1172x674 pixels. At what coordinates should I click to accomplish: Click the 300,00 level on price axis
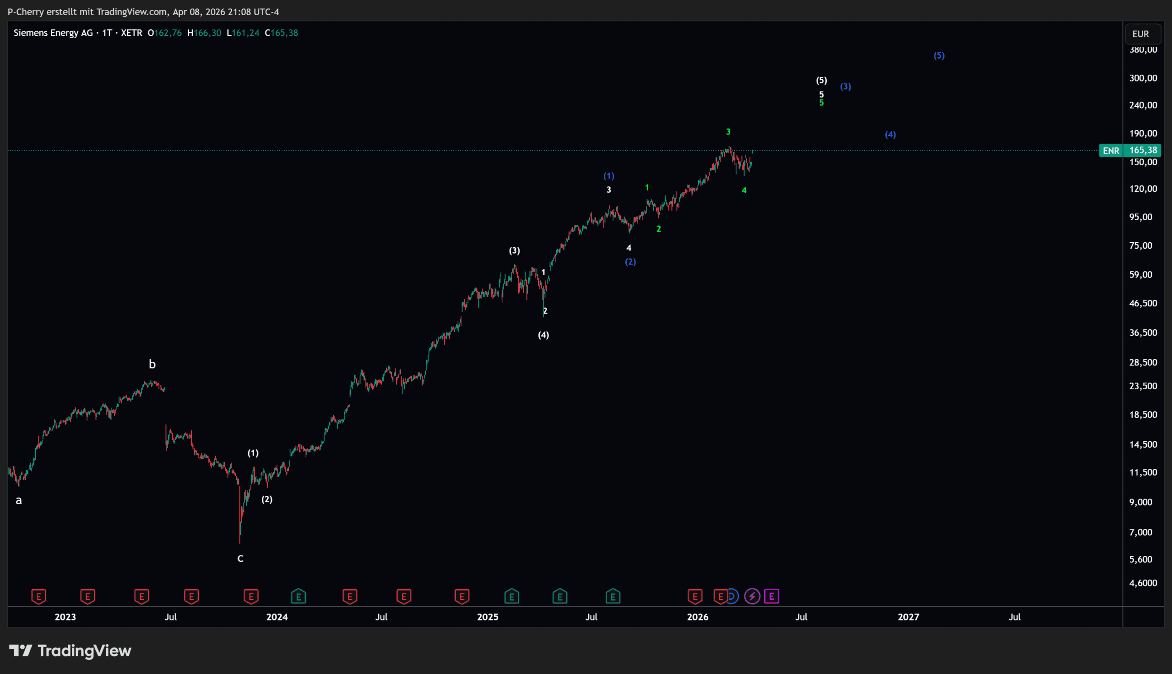(1142, 78)
